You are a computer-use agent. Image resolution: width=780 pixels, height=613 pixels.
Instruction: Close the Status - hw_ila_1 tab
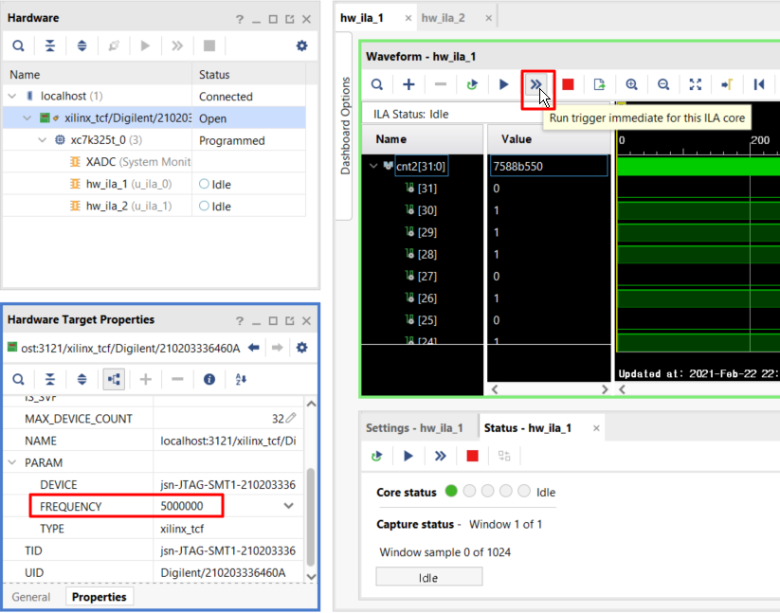[x=596, y=428]
